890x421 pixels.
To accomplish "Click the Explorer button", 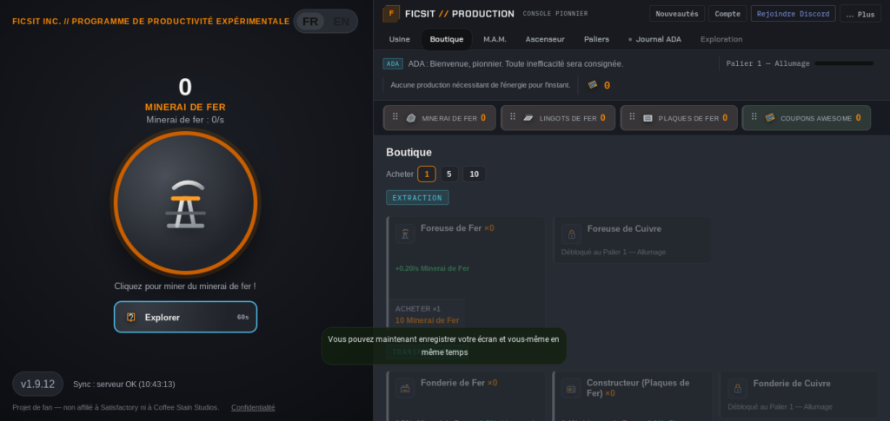I will click(186, 317).
